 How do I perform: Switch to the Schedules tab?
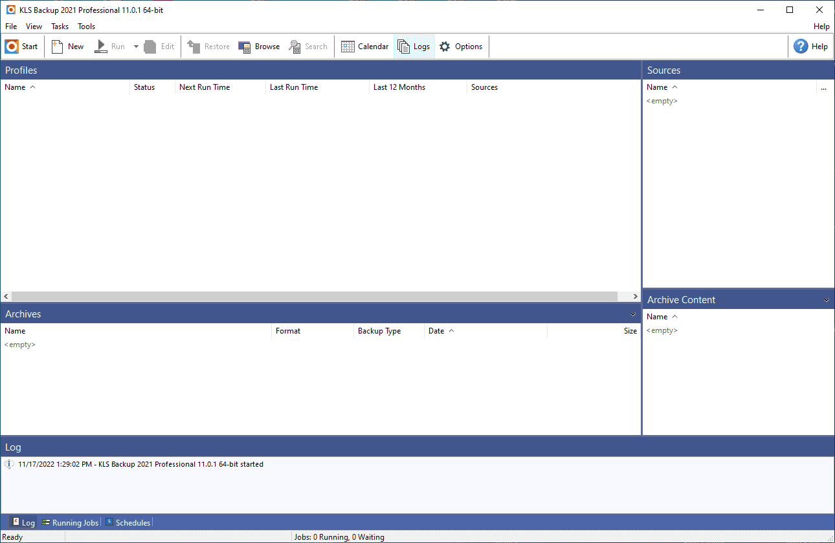pos(128,522)
